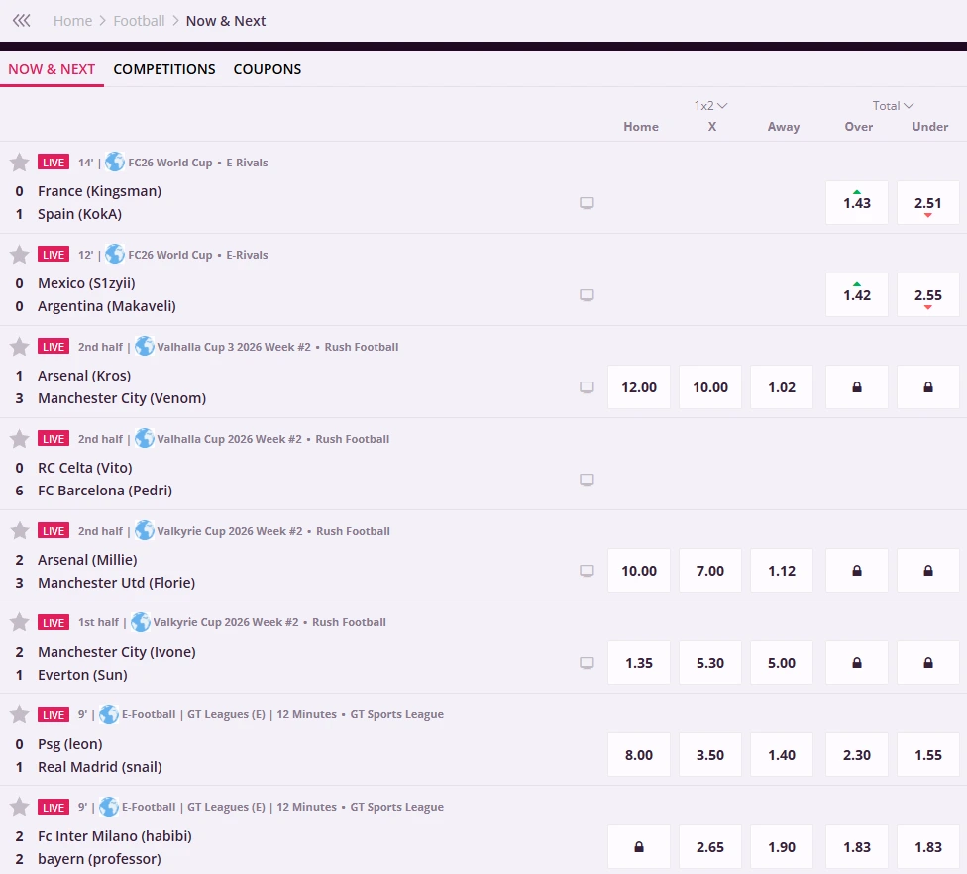The height and width of the screenshot is (874, 967).
Task: Click globe icon beside France (Kingsman) FC26 World Cup
Action: coord(115,162)
